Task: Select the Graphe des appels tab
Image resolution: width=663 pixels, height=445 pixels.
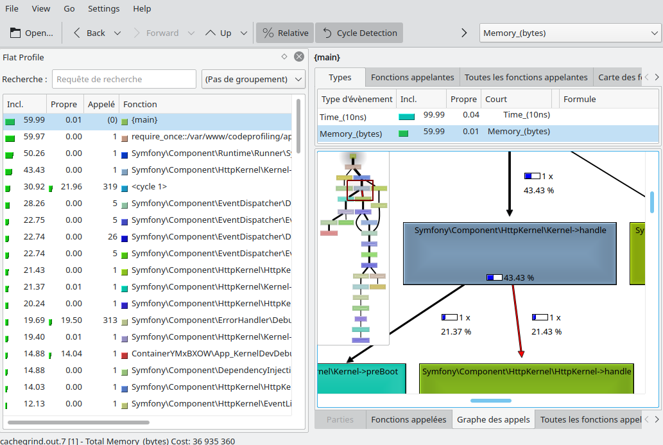Action: (x=493, y=419)
